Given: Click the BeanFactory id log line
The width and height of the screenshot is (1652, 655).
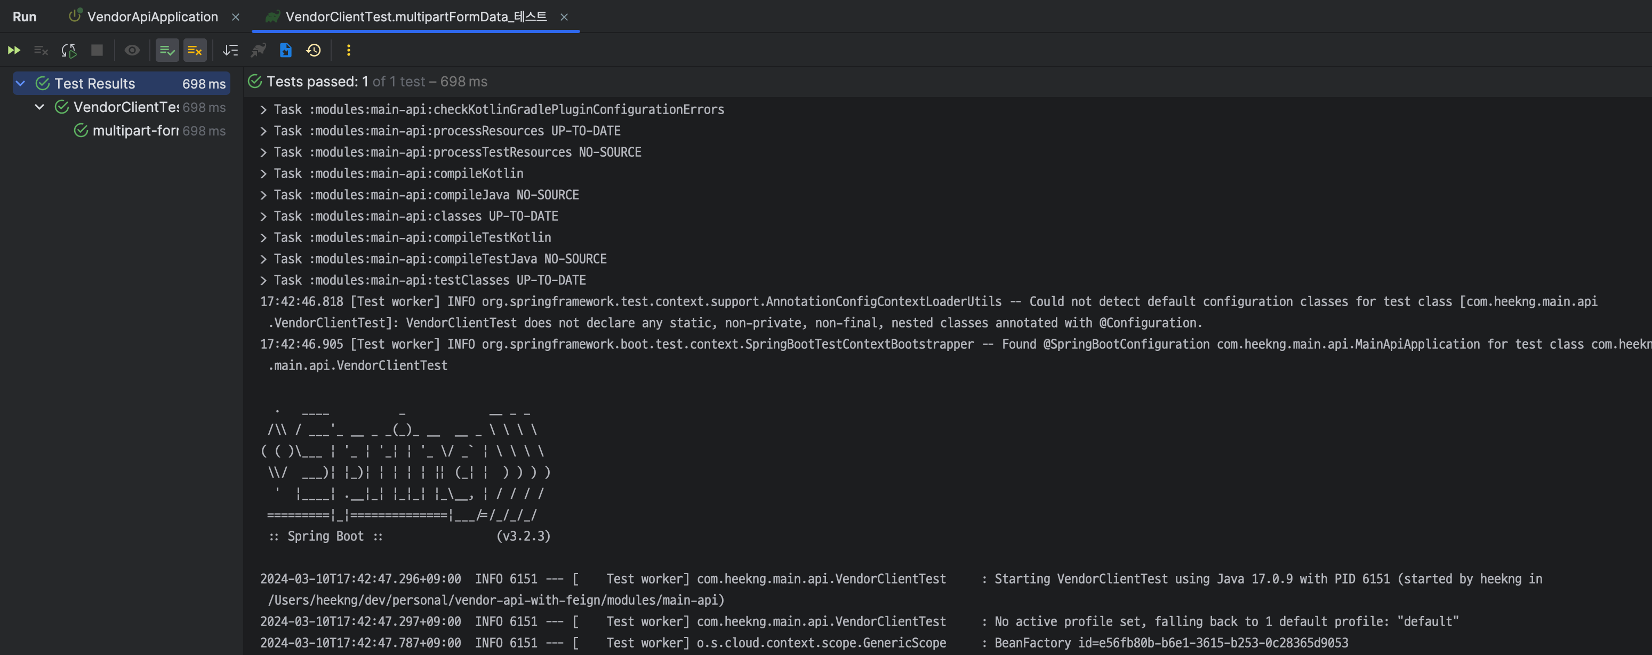Looking at the screenshot, I should click(804, 643).
